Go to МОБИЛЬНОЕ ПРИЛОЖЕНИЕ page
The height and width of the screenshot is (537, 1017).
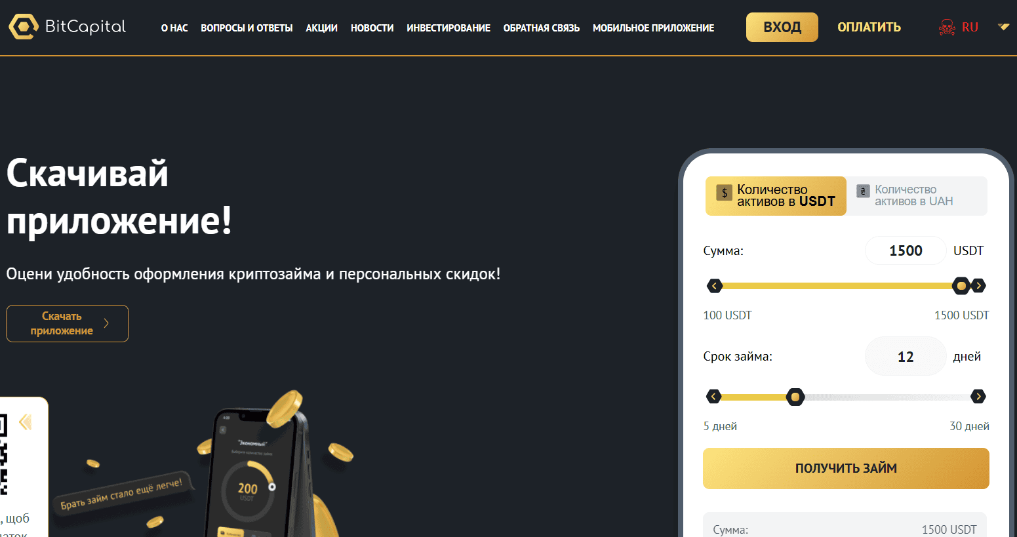(654, 28)
